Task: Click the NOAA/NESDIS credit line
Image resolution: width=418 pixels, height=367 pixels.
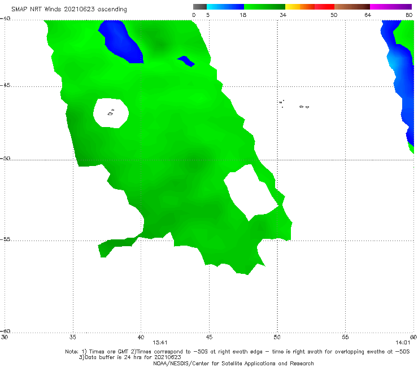Action: click(x=233, y=363)
